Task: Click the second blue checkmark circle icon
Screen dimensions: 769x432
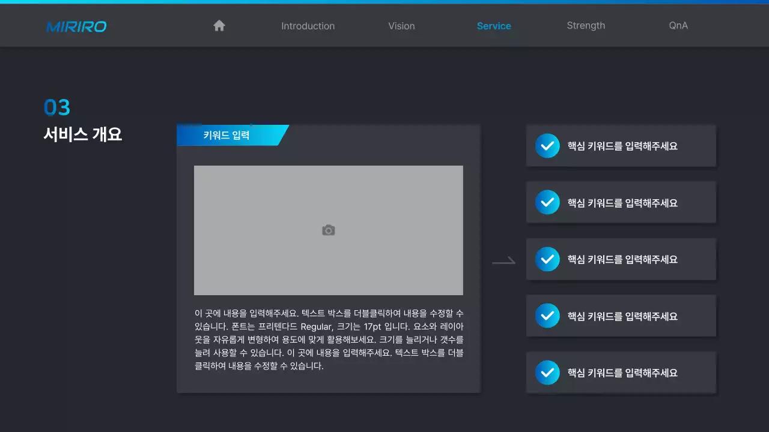Action: (547, 202)
